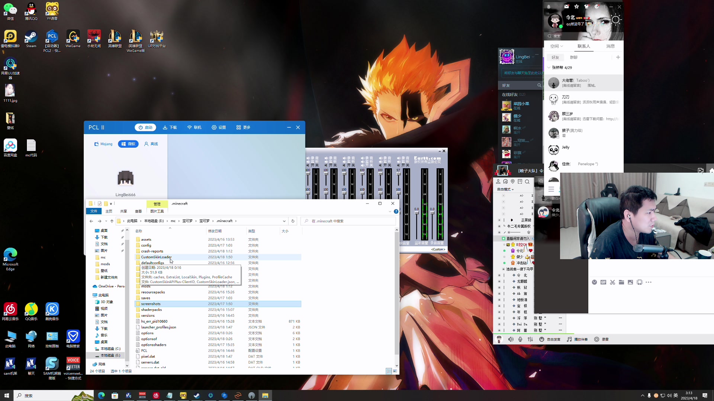Open the 网易云音乐 desktop icon
The height and width of the screenshot is (401, 714).
click(10, 311)
